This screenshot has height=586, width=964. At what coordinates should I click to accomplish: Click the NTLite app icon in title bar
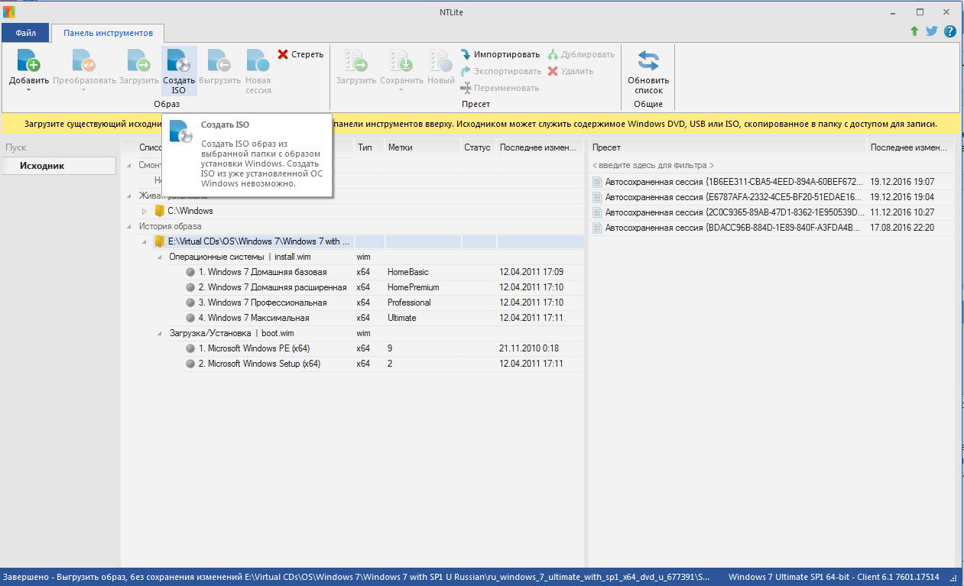pyautogui.click(x=8, y=12)
